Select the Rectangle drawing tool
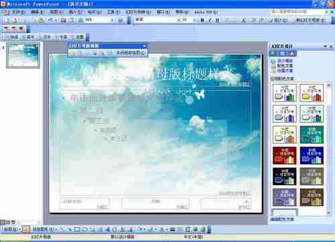The width and height of the screenshot is (335, 242). (77, 229)
